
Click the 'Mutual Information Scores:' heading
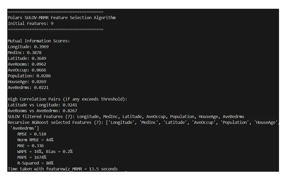point(39,41)
